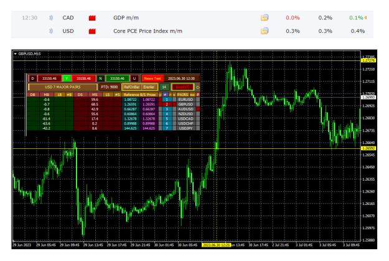Viewport: 389px width, 261px height.
Task: Click the red News Test button
Action: 152,78
